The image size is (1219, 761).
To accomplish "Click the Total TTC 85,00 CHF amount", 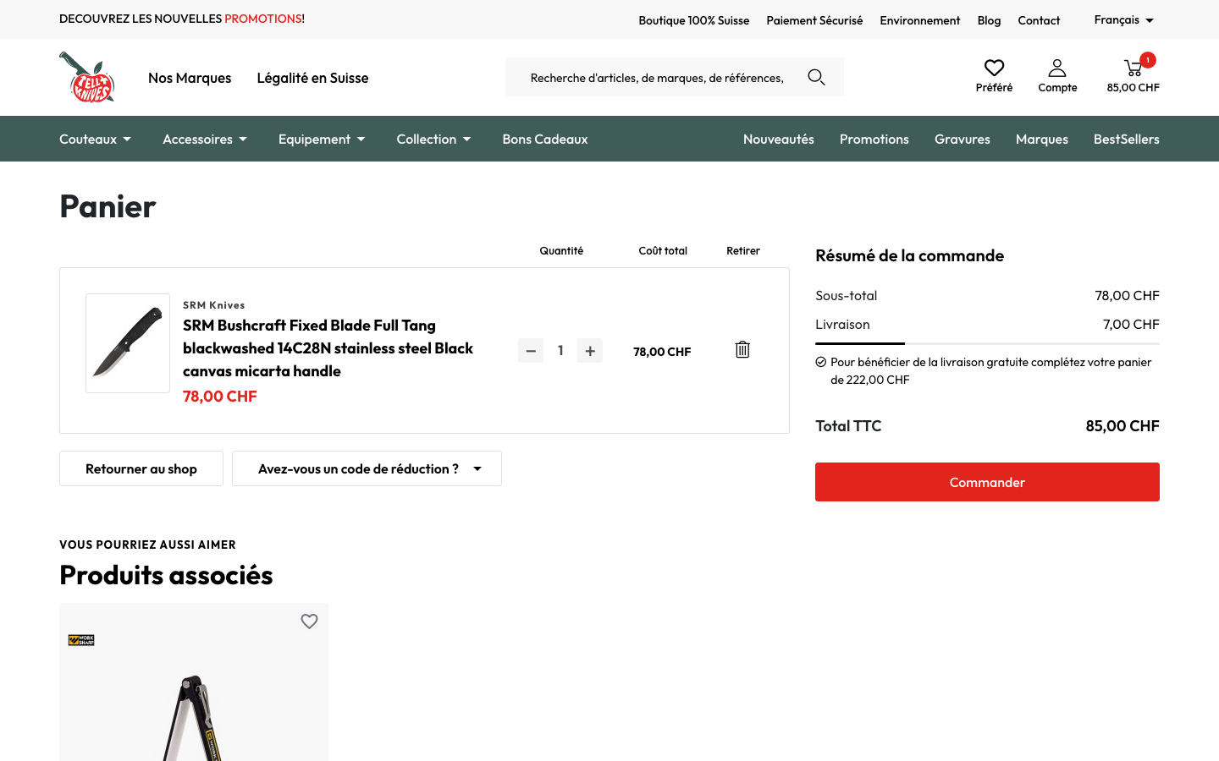I will tap(1122, 425).
